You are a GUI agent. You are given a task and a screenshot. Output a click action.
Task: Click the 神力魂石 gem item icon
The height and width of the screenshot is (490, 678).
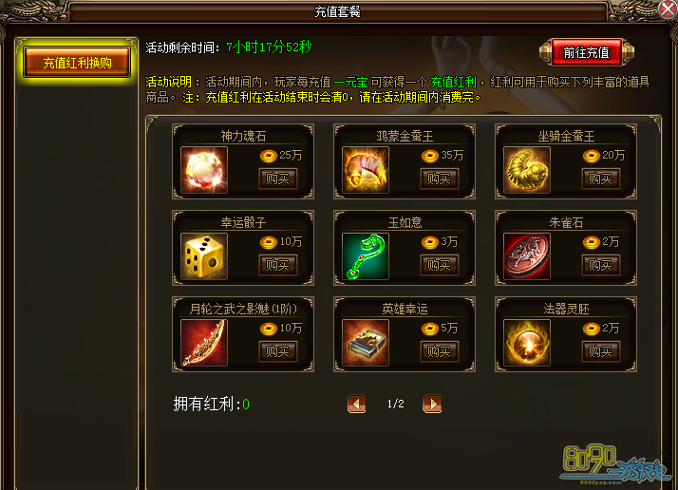(x=204, y=170)
